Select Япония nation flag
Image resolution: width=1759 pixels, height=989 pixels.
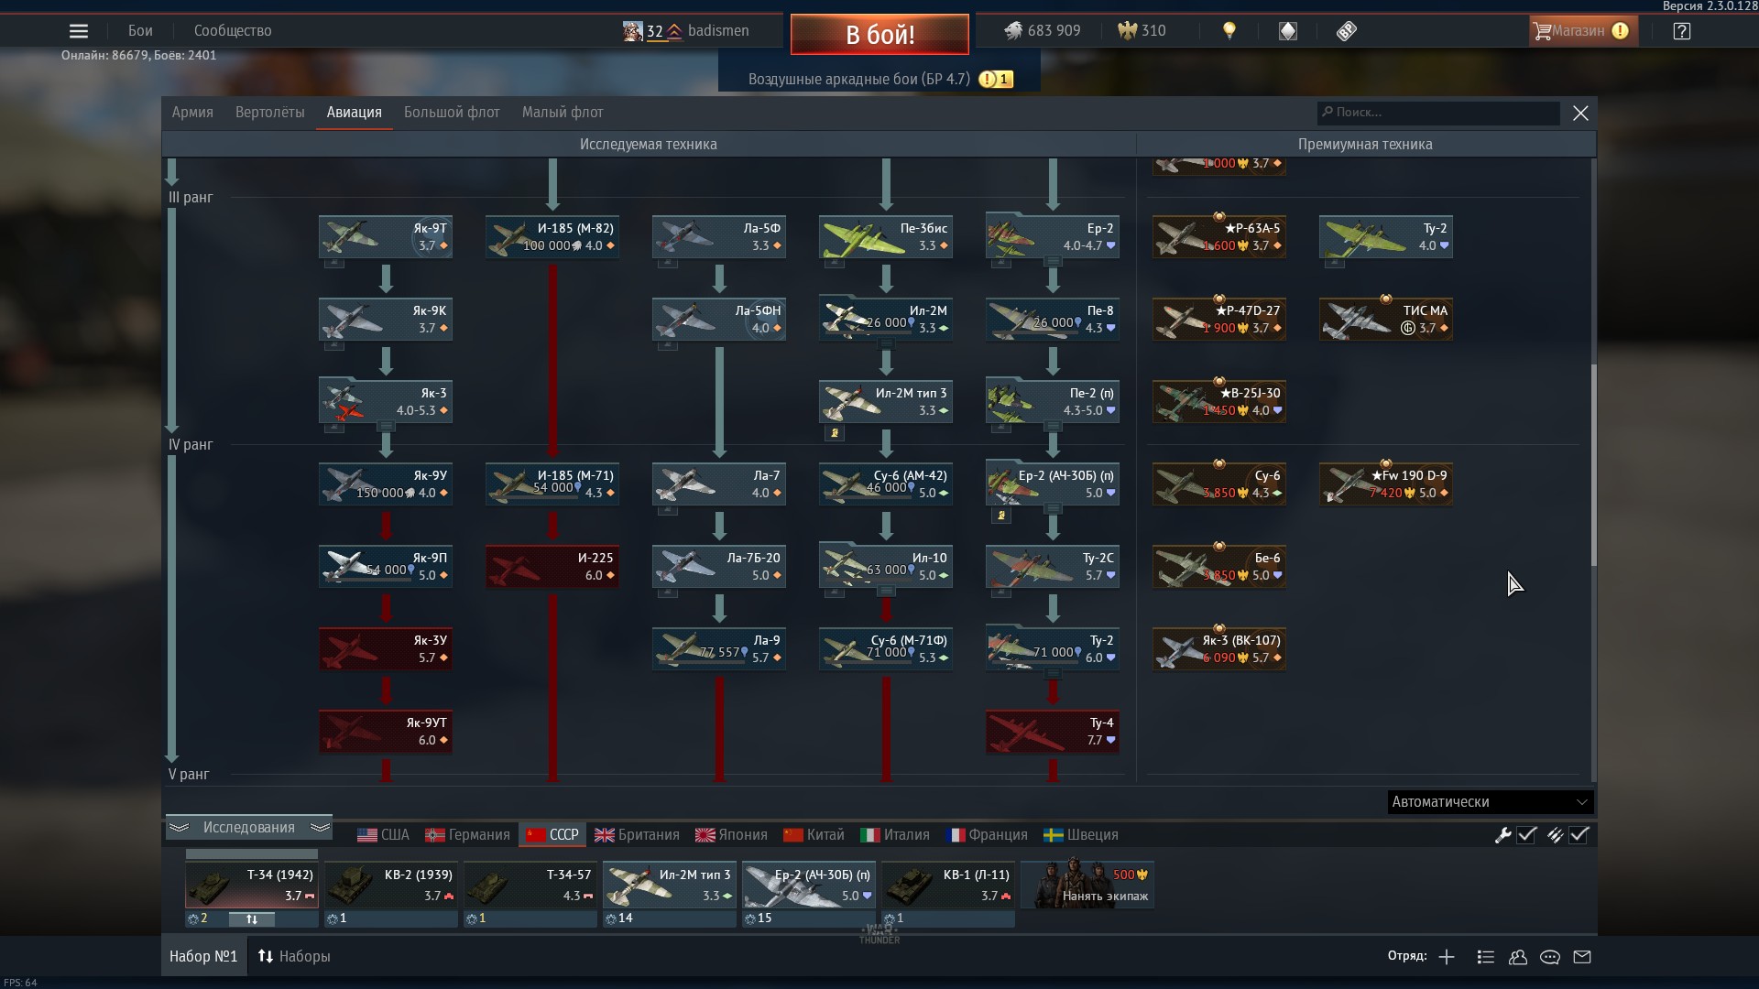(731, 835)
